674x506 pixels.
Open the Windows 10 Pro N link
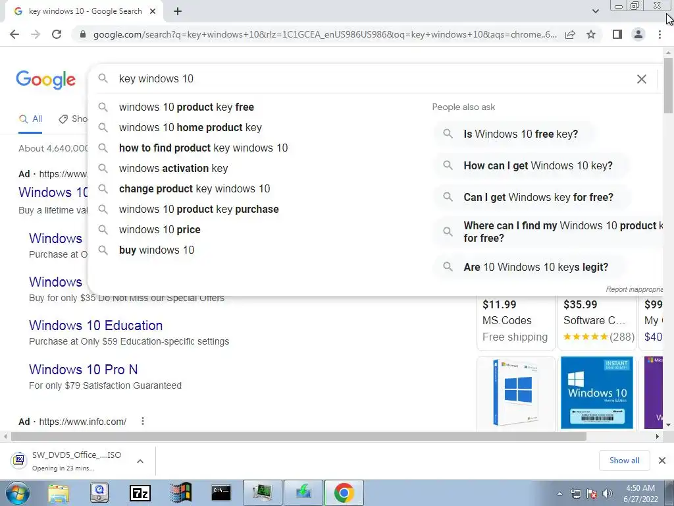[84, 370]
